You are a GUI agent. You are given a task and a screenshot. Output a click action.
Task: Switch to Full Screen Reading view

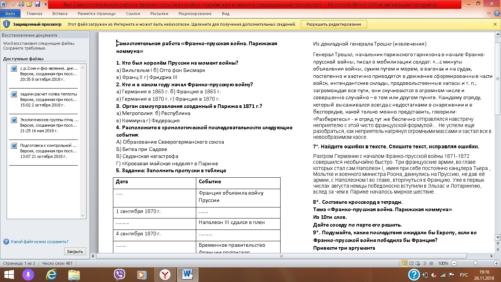pos(411,263)
